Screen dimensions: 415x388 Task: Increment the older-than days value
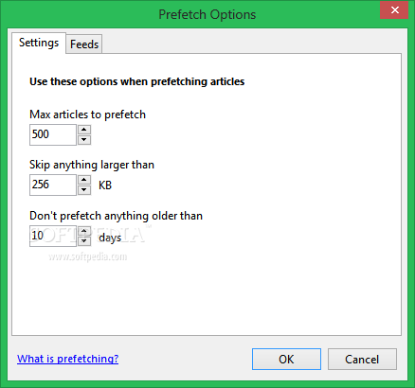tap(84, 231)
